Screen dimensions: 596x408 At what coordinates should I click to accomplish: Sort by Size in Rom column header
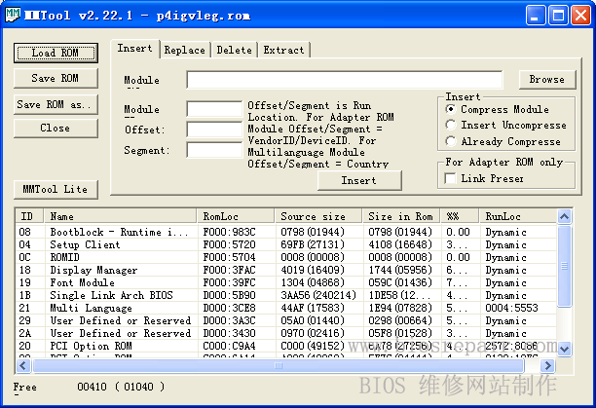(x=401, y=216)
